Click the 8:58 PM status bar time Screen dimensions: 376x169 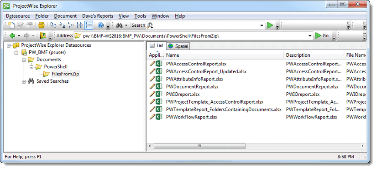(x=345, y=157)
